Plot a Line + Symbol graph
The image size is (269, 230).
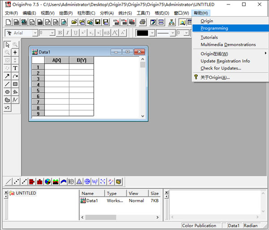point(24,182)
